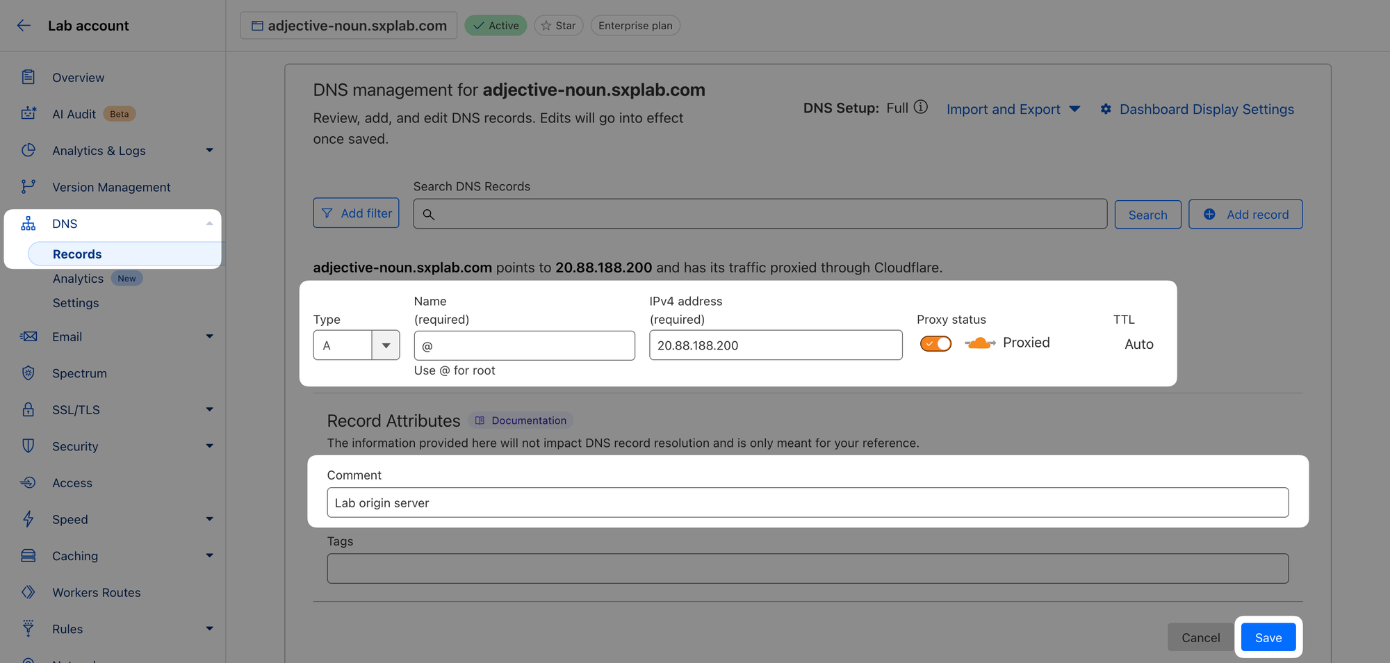Click the Comment input field
The image size is (1390, 663).
tap(808, 502)
